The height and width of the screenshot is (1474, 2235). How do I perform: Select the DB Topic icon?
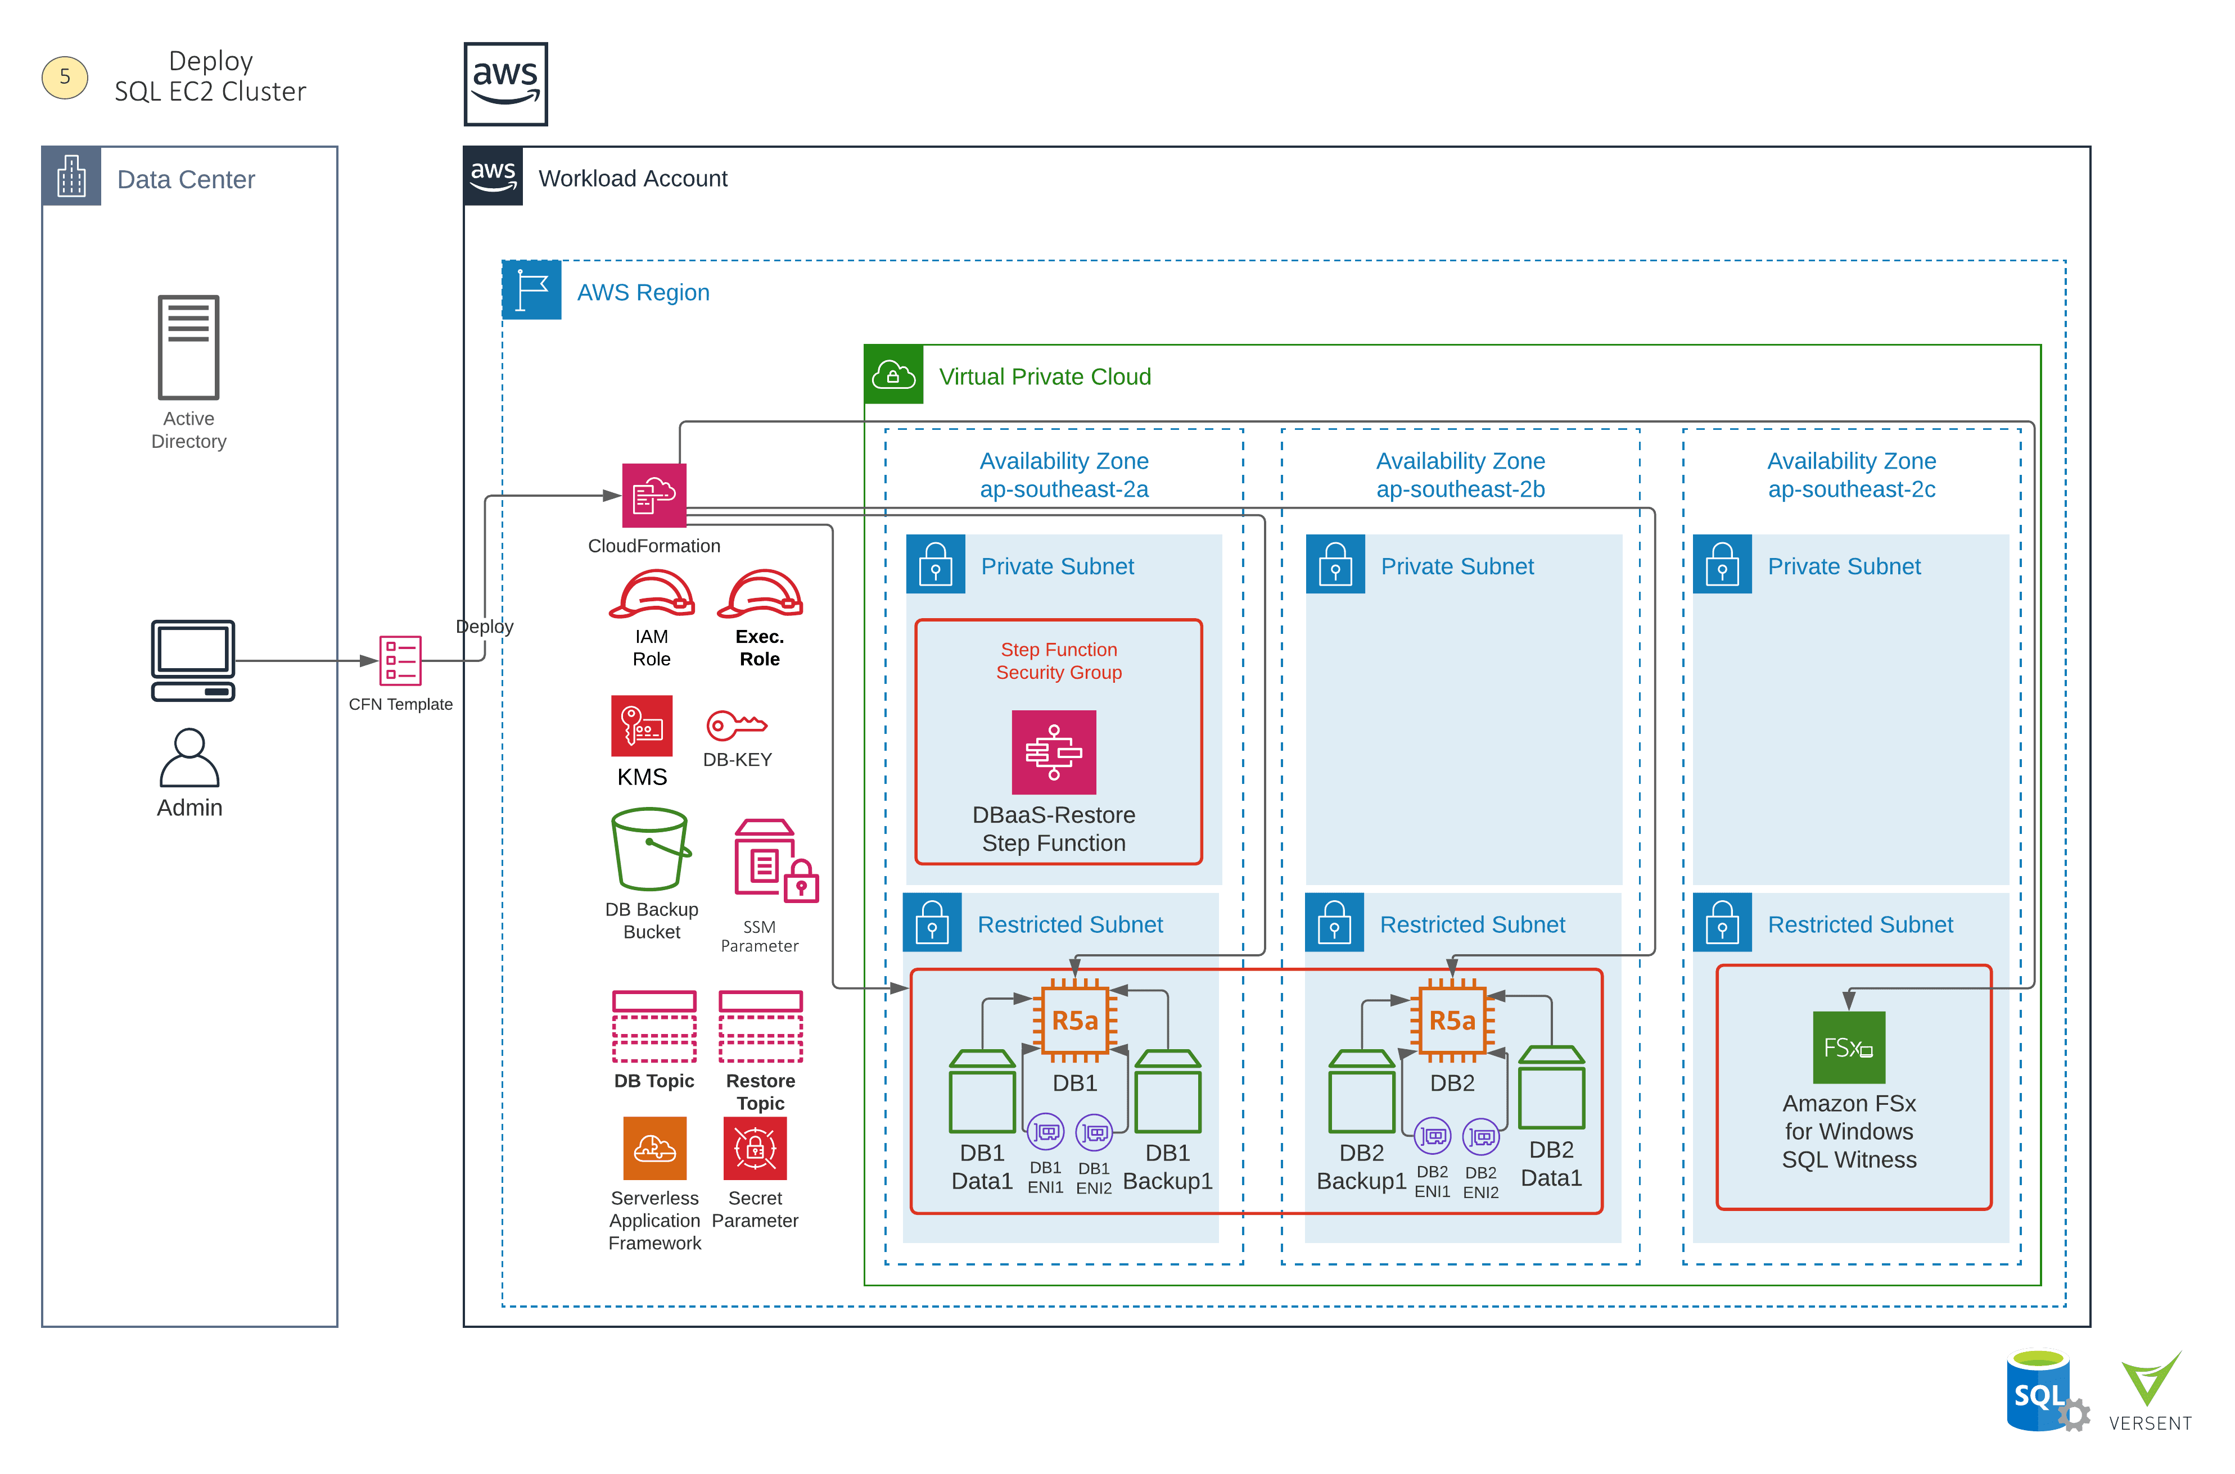click(654, 1027)
